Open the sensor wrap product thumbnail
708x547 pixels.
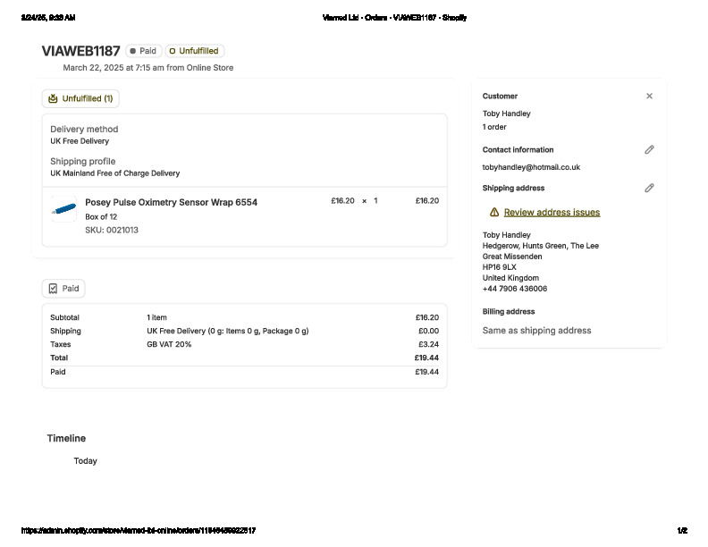64,209
